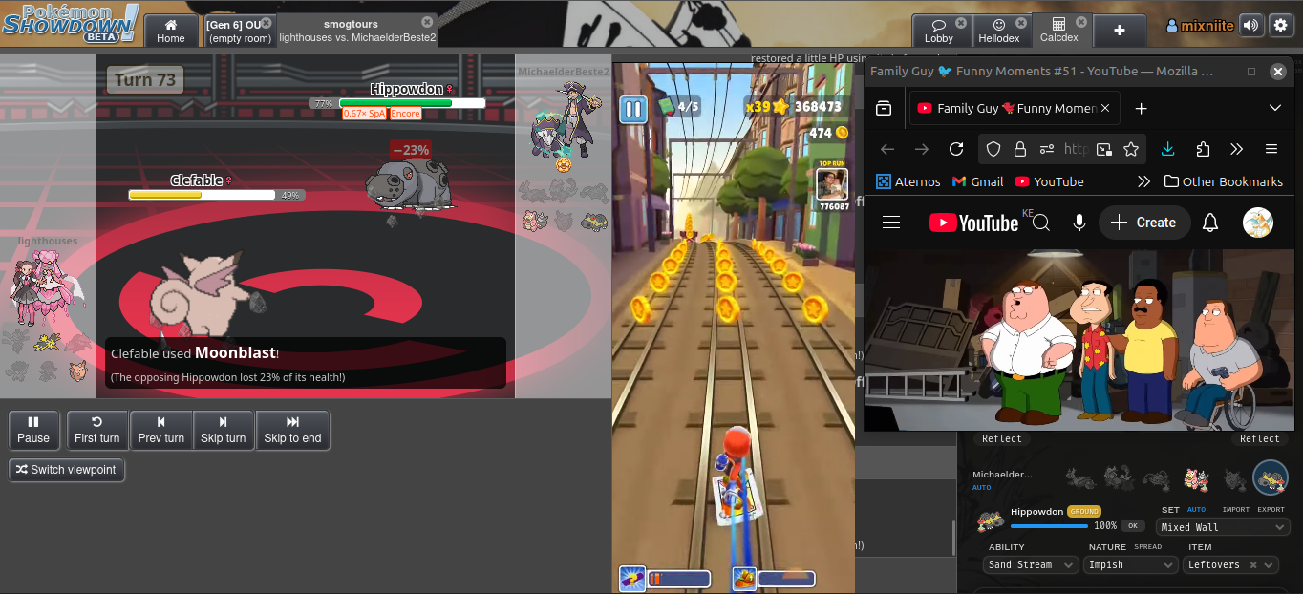This screenshot has height=594, width=1303.
Task: Open Showdown options via the gear icon
Action: click(1280, 26)
